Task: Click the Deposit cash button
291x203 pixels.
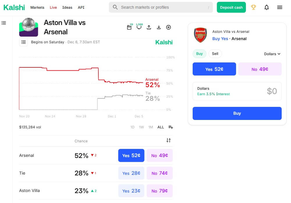Action: 231,7
